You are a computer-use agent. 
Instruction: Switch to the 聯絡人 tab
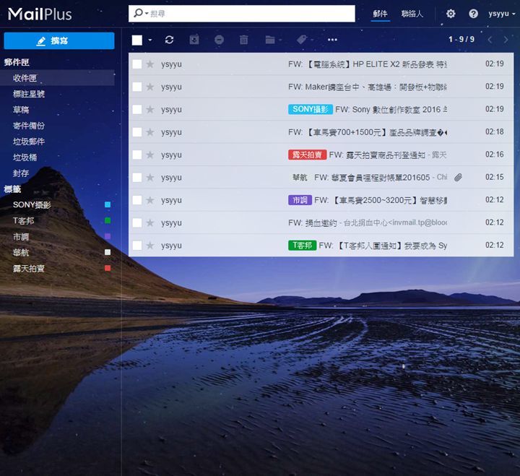(x=412, y=14)
